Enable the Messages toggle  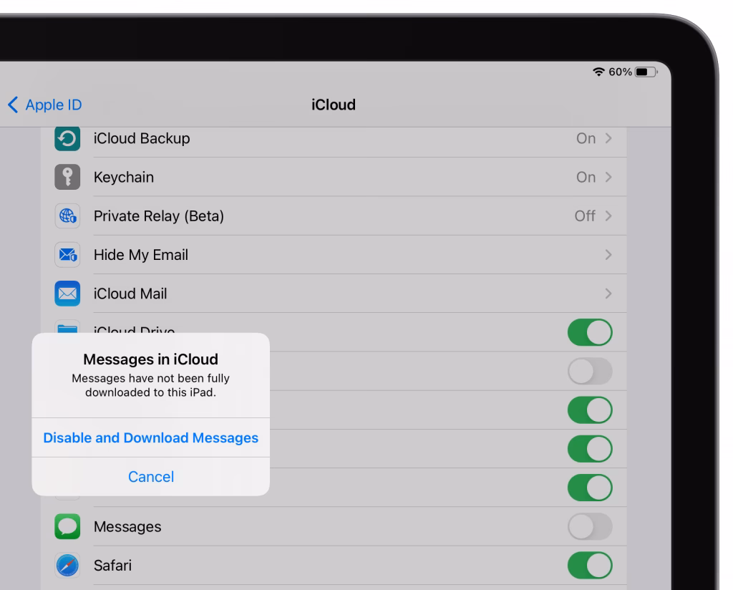589,526
